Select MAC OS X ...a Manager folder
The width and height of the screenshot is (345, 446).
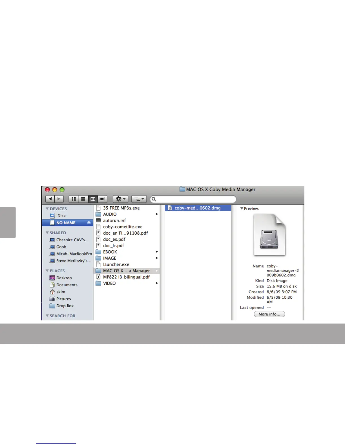(127, 271)
